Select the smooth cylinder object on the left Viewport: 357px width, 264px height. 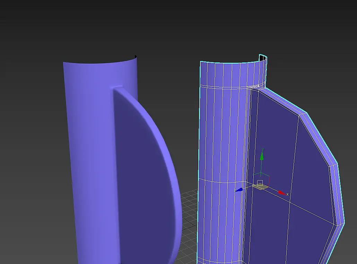(x=91, y=159)
